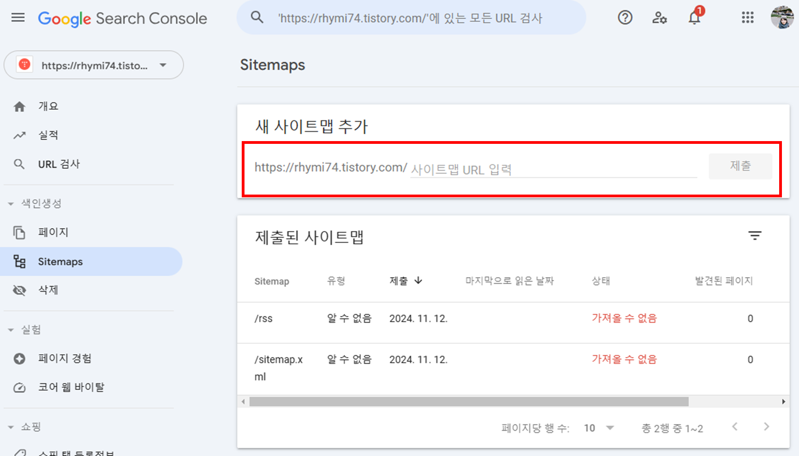Click the pages icon next to 페이지
This screenshot has height=456, width=799.
pyautogui.click(x=19, y=232)
